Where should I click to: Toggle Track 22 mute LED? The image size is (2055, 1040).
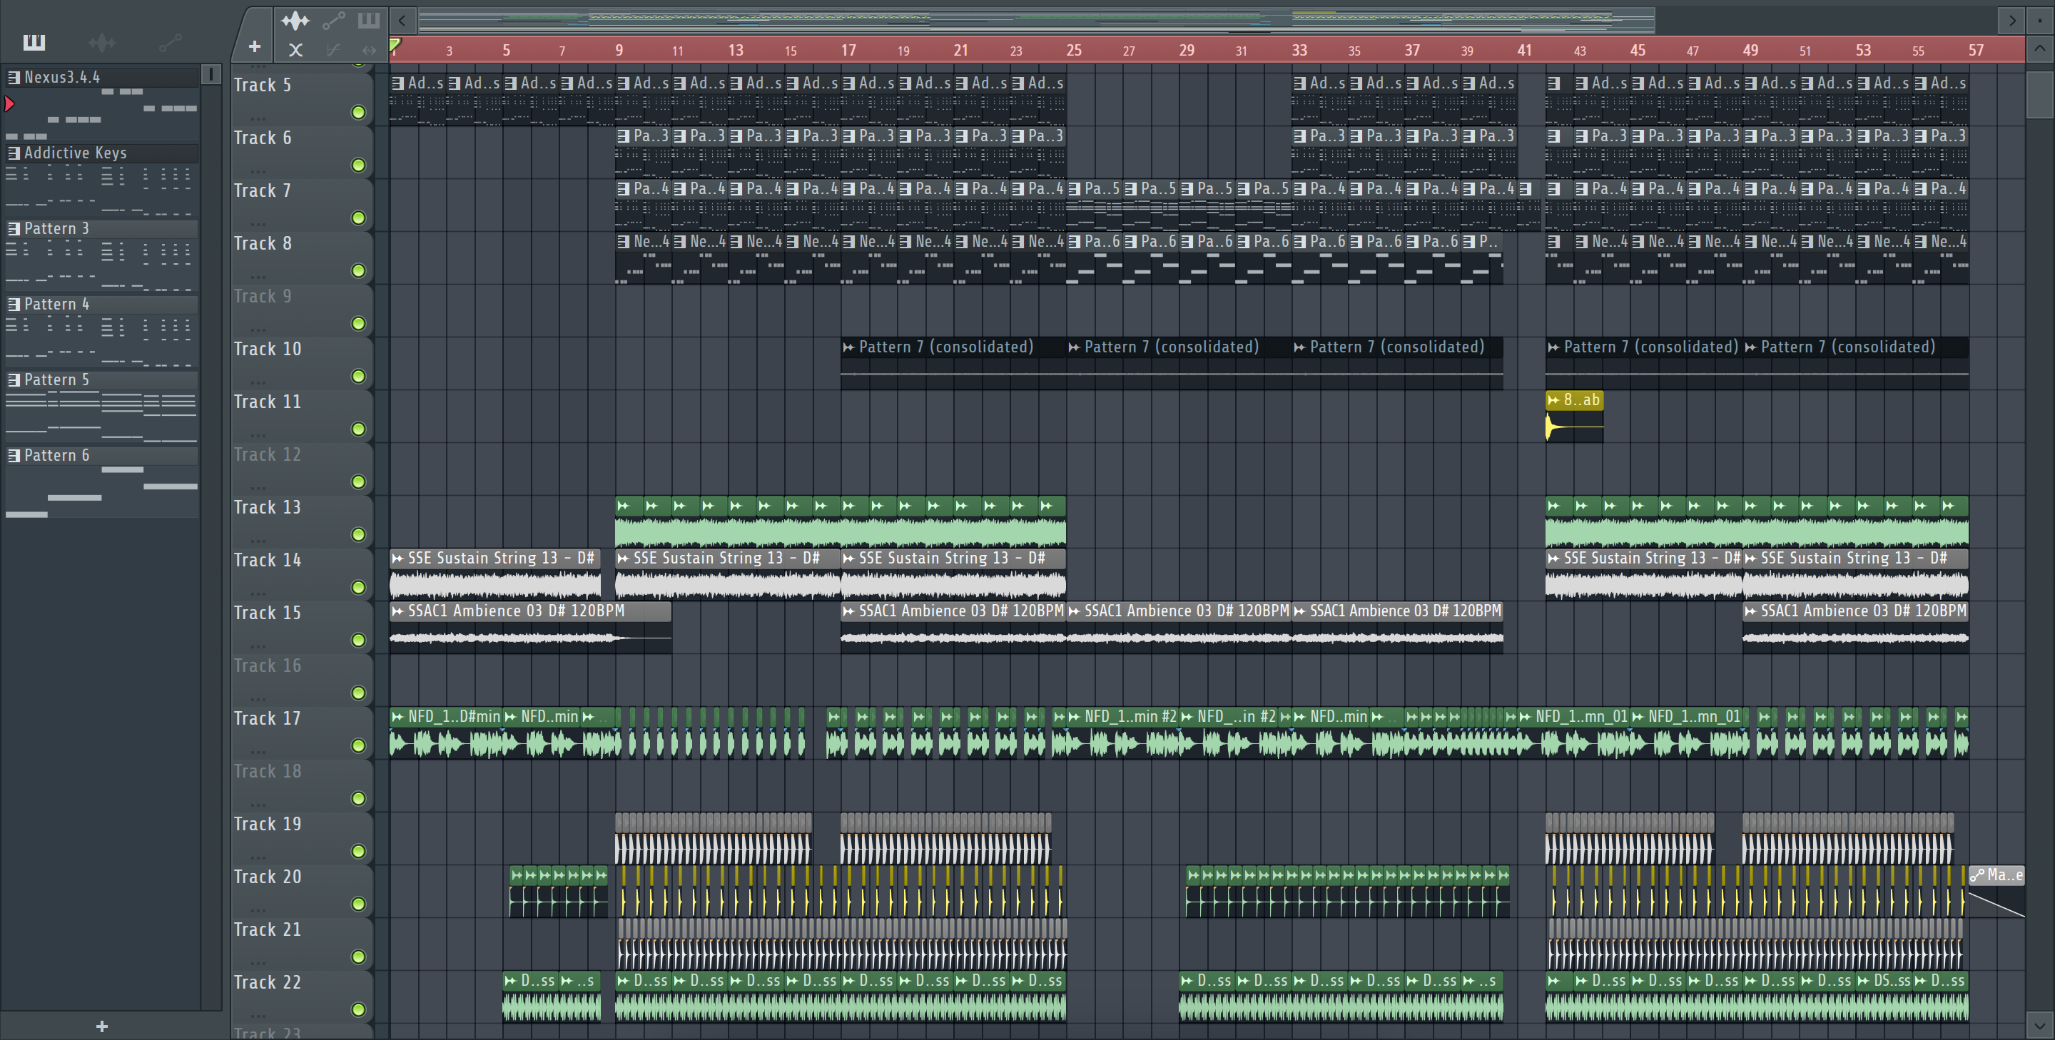click(359, 1010)
